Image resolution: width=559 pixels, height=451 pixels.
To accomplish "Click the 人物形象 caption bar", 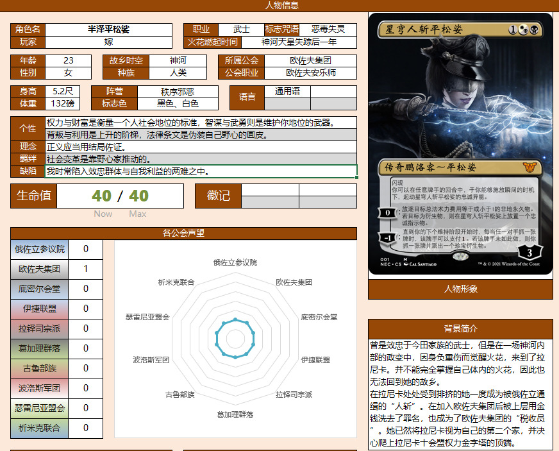I will [x=460, y=289].
